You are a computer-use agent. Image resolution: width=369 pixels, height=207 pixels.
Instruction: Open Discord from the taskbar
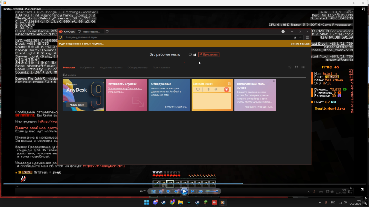pos(155,202)
